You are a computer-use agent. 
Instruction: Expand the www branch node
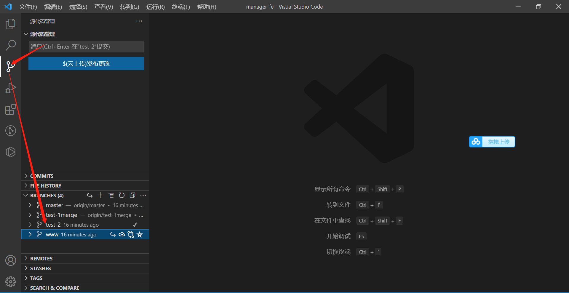click(x=30, y=234)
